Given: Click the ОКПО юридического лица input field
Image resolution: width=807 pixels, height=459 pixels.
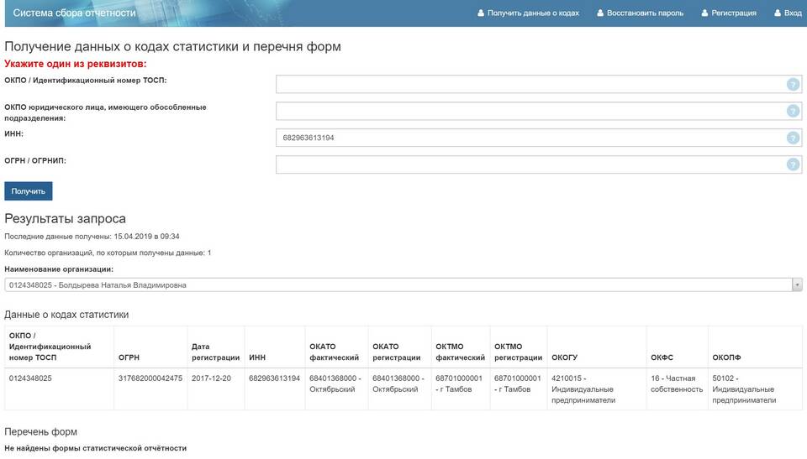Looking at the screenshot, I should [530, 111].
